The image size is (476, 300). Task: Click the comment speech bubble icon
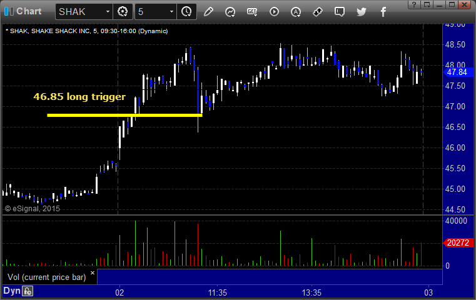(340, 12)
